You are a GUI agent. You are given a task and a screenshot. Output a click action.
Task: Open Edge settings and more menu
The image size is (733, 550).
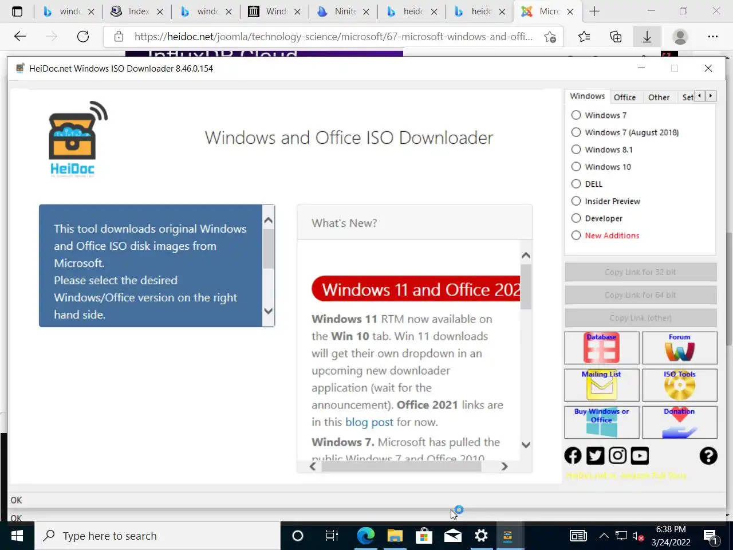pyautogui.click(x=713, y=37)
